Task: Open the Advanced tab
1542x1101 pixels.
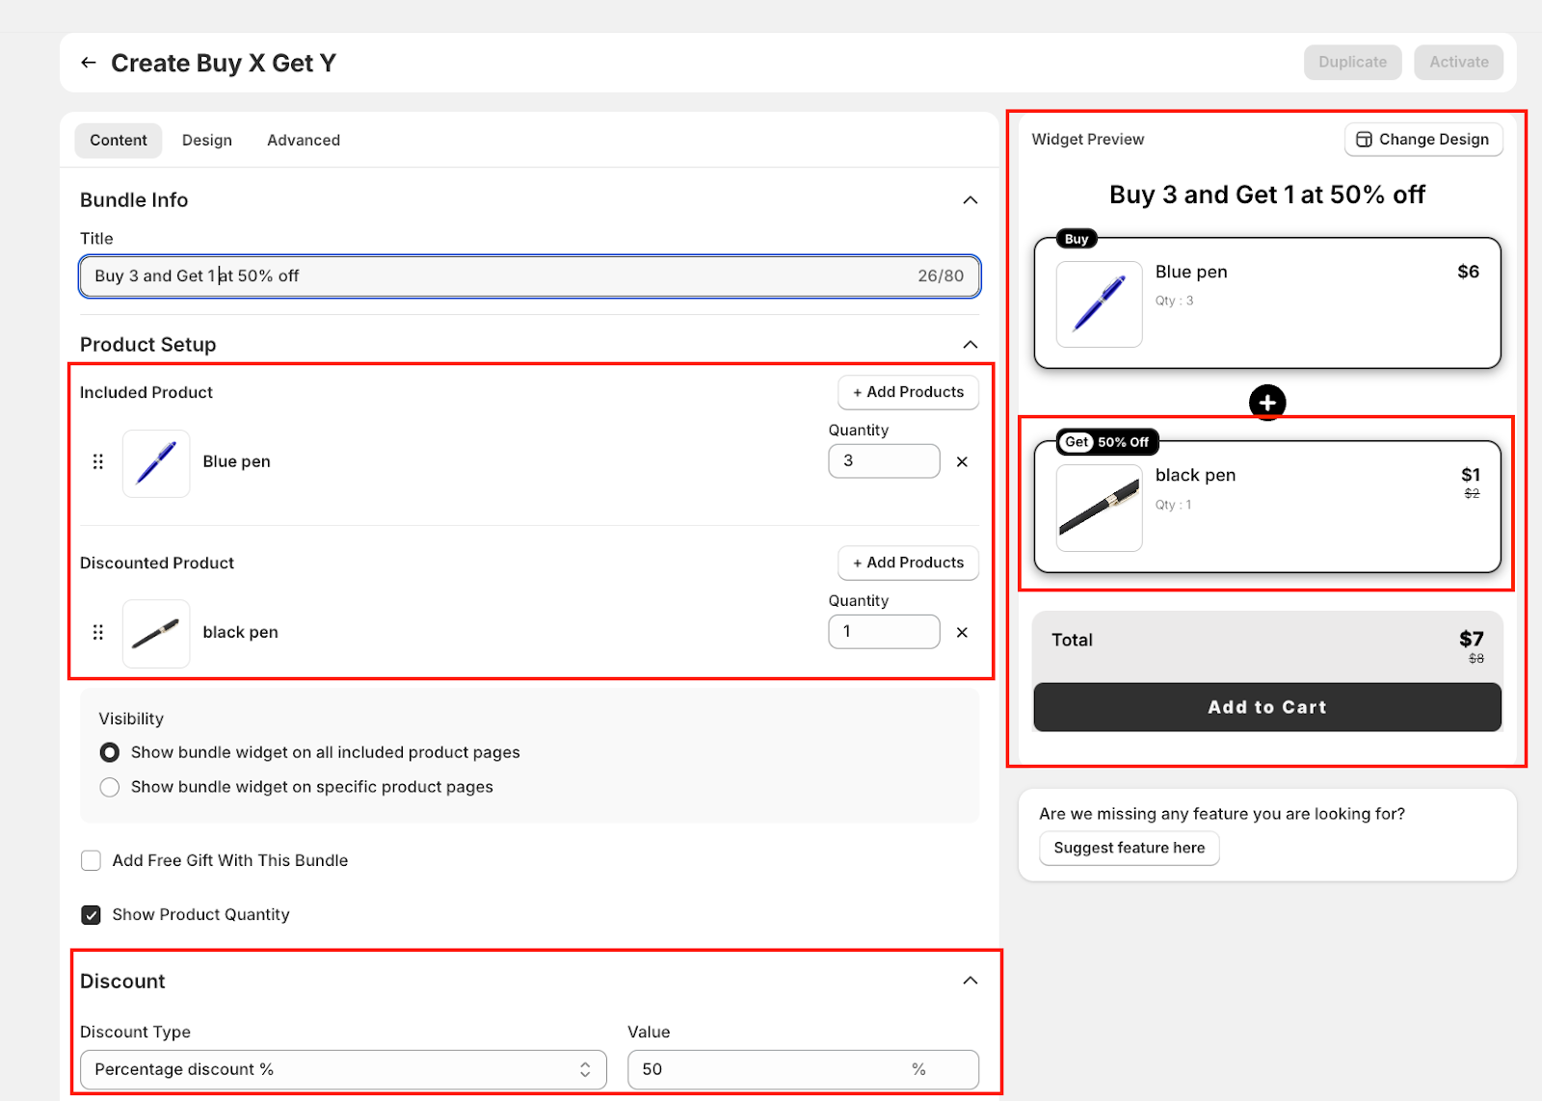Action: coord(303,141)
